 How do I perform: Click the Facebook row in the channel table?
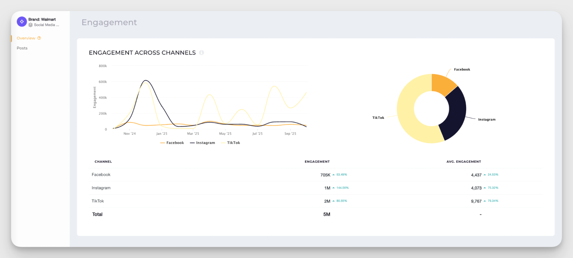(101, 174)
